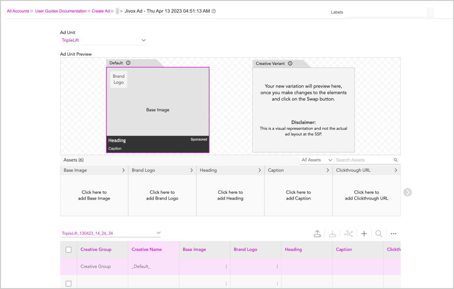Open the All Assets filter dropdown
454x289 pixels.
[316, 160]
